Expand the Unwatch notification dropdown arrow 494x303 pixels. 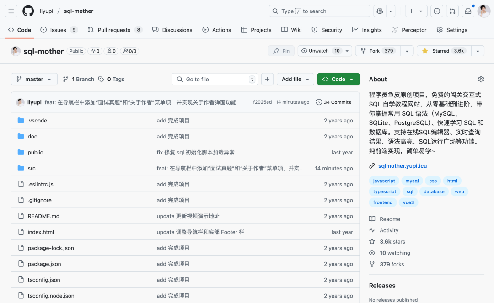[x=347, y=51]
